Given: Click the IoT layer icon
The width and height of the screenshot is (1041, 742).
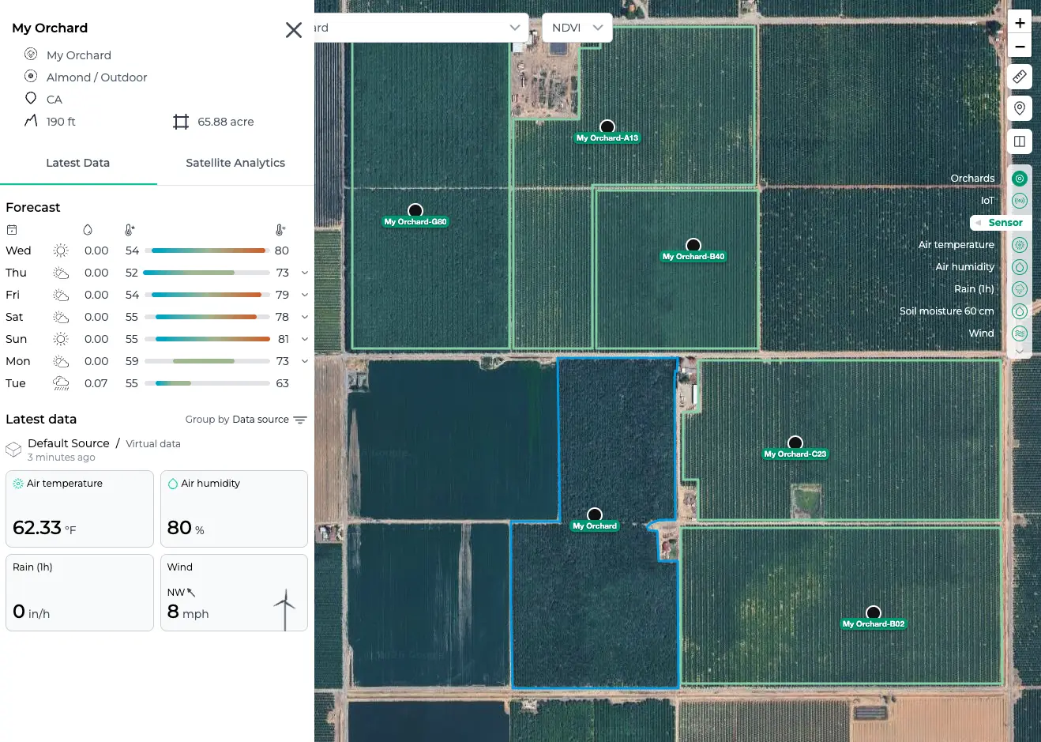Looking at the screenshot, I should [1019, 200].
